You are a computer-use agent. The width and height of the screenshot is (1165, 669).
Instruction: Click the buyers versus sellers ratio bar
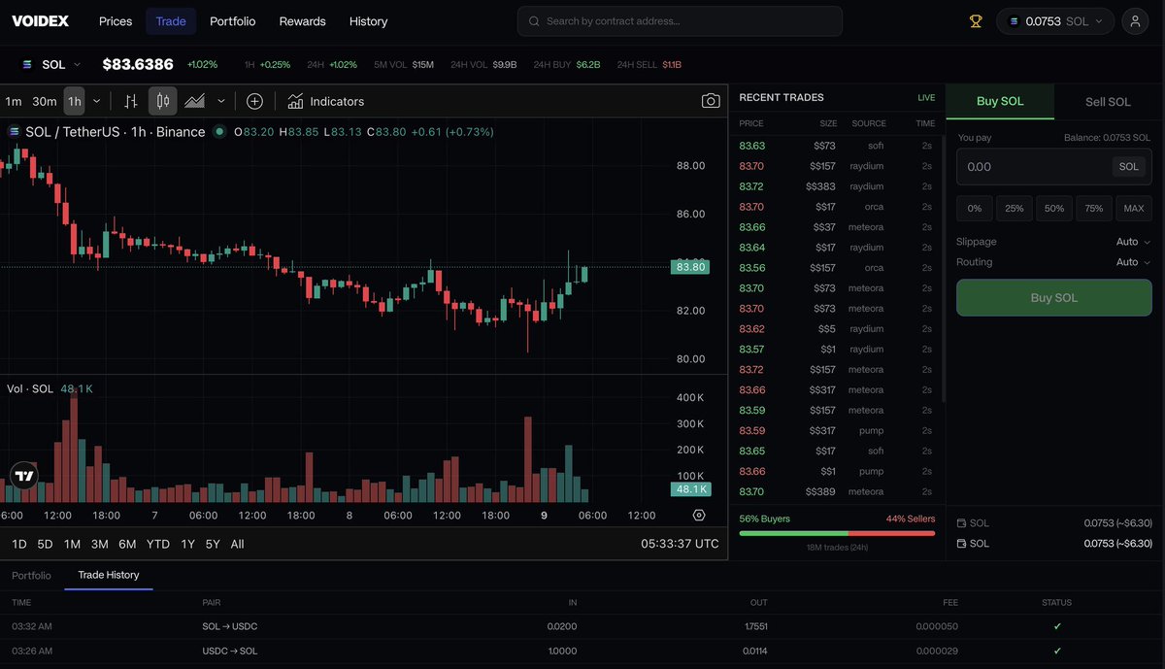coord(837,533)
